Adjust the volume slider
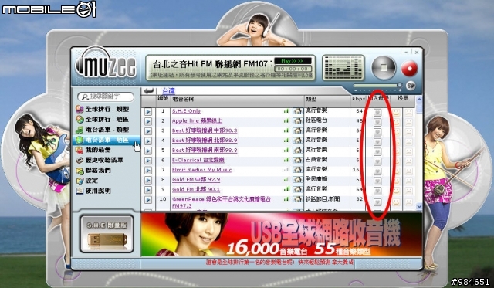 [x=377, y=86]
